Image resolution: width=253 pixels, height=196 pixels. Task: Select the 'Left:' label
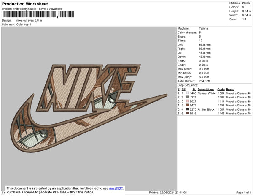click(x=180, y=45)
